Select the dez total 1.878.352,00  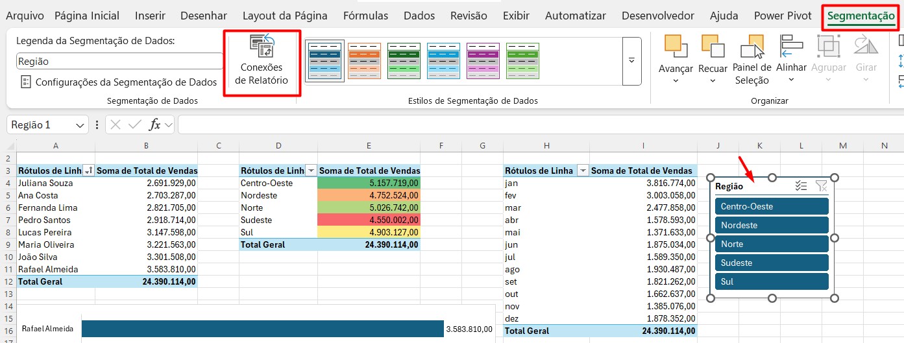point(644,318)
